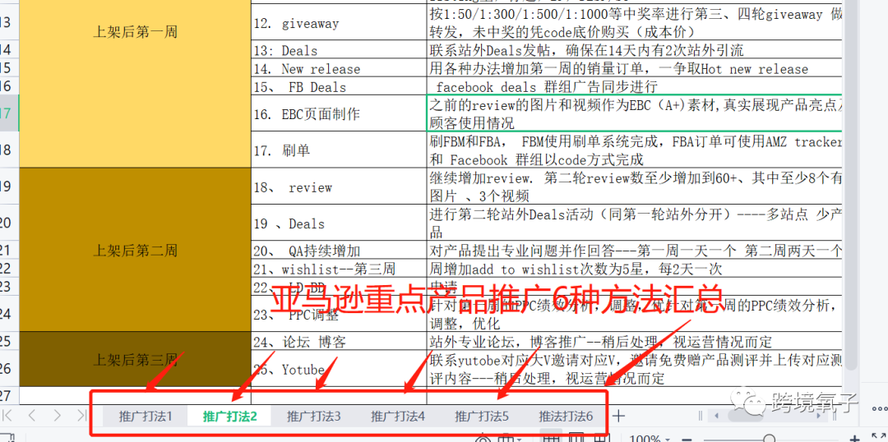Select the '24、论坛 博客' cell
Image resolution: width=888 pixels, height=442 pixels.
(339, 341)
